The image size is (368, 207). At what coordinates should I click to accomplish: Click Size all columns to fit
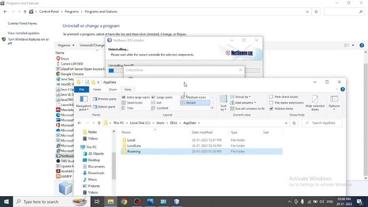click(x=247, y=109)
